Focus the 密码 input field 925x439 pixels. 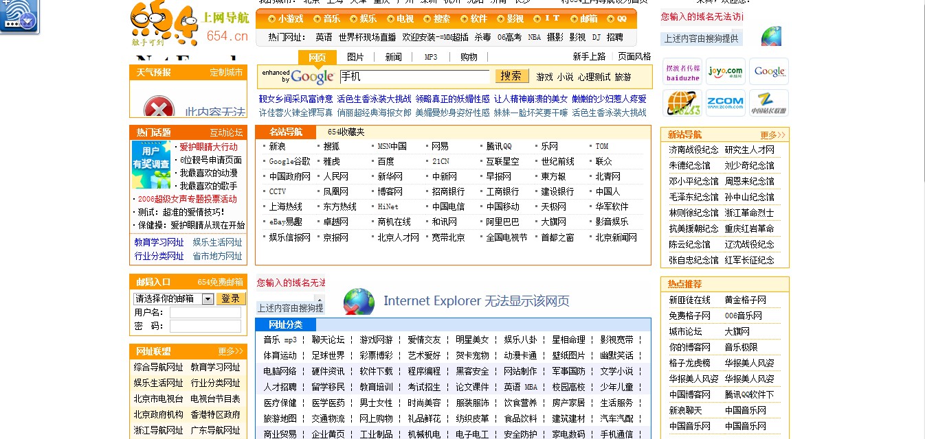[205, 326]
